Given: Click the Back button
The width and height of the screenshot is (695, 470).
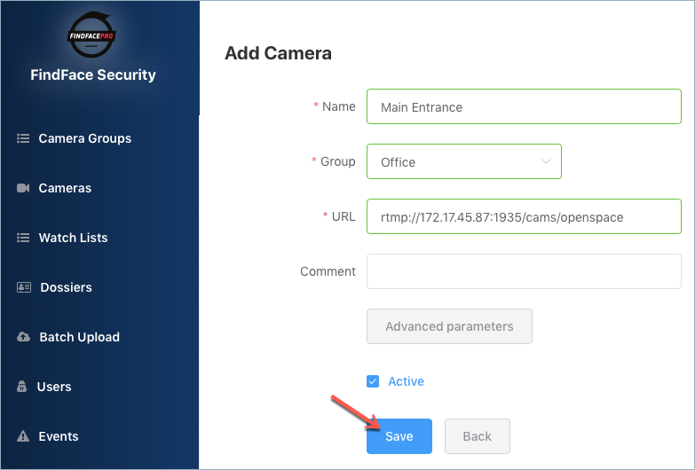Looking at the screenshot, I should 478,436.
